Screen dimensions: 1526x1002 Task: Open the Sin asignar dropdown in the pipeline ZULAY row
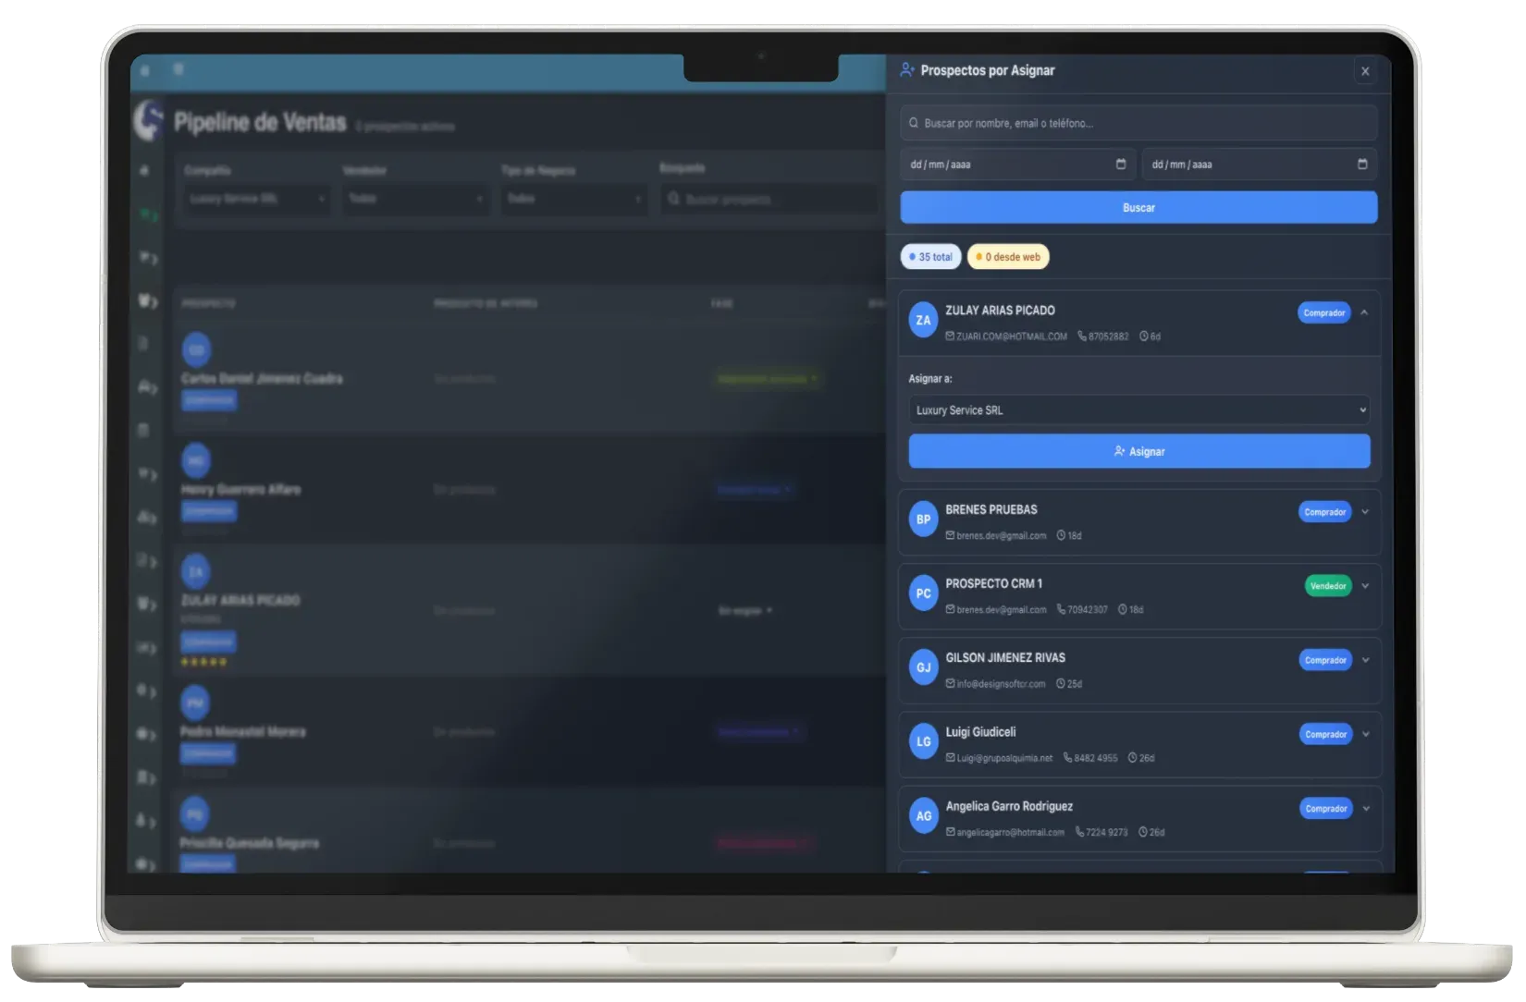pos(745,610)
